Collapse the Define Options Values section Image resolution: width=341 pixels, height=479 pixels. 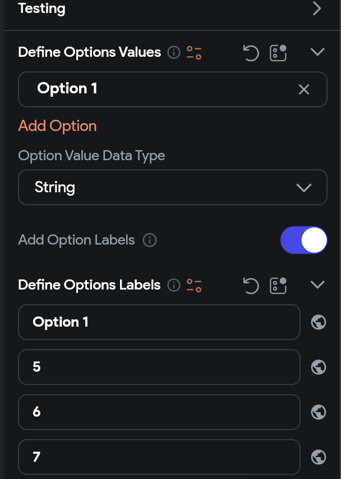point(317,52)
